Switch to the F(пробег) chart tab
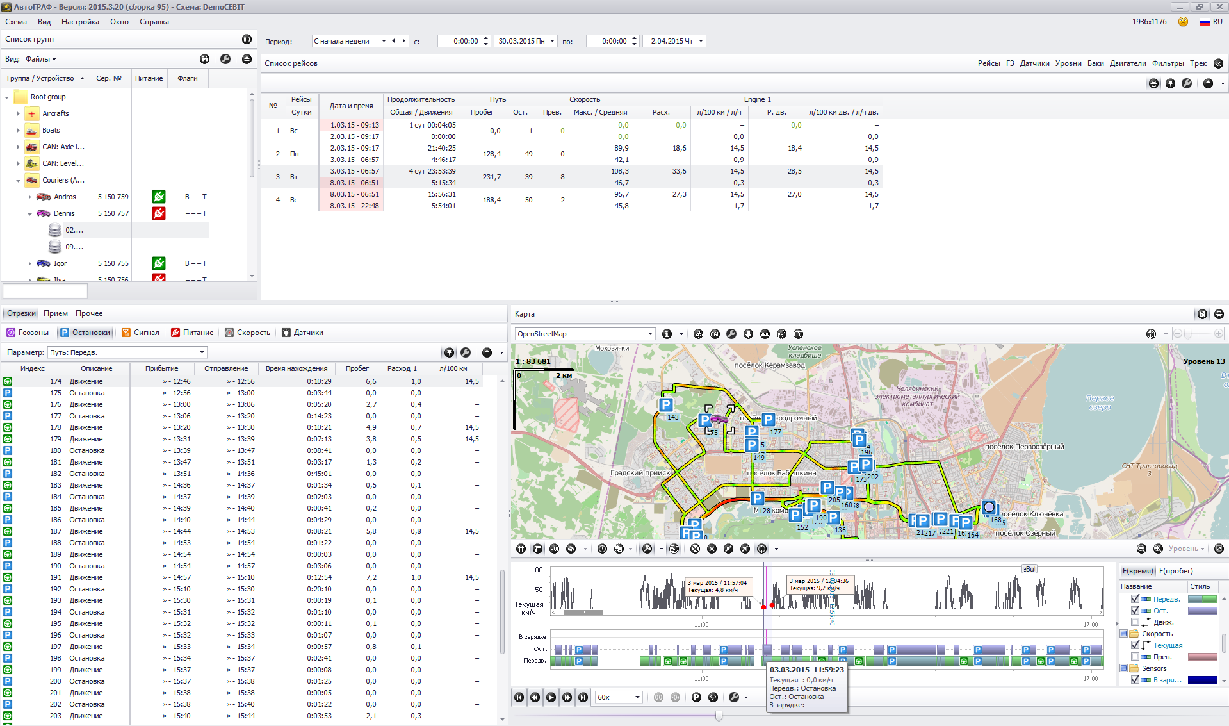 pos(1176,571)
